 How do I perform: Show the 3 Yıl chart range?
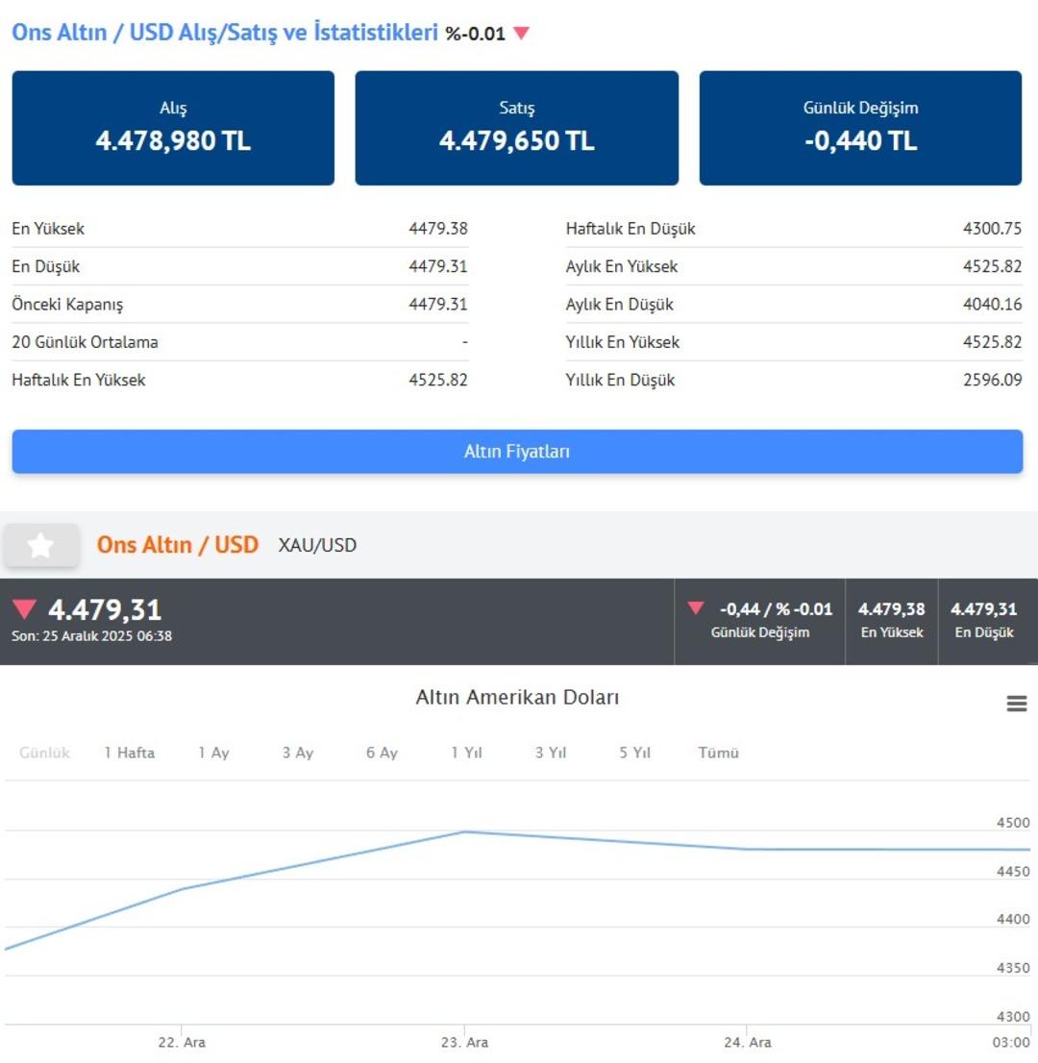551,753
